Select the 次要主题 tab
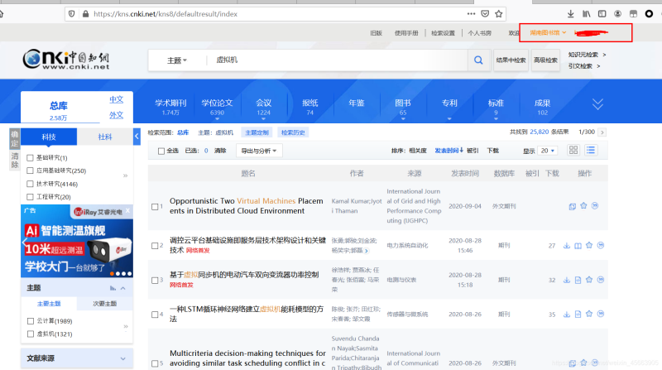The width and height of the screenshot is (662, 370). coord(105,304)
